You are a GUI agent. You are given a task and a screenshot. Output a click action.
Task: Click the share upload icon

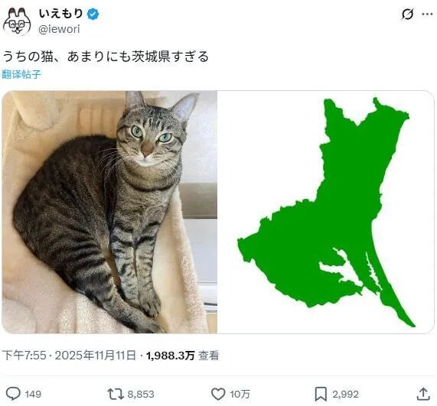(x=423, y=394)
